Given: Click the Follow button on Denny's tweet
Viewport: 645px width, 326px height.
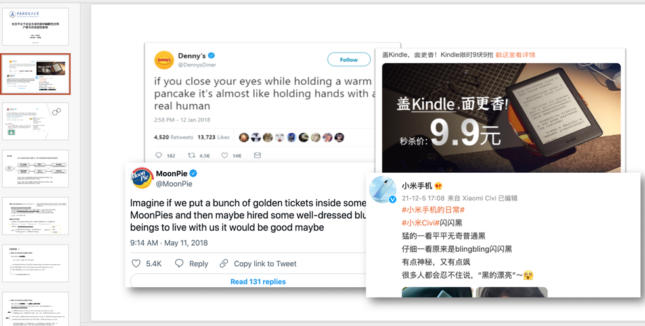Looking at the screenshot, I should click(349, 60).
